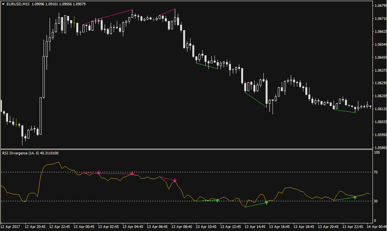Click the 30 level label on RSI scale

pos(376,201)
